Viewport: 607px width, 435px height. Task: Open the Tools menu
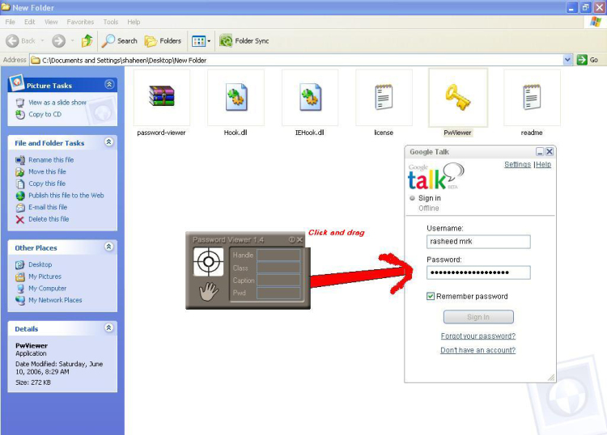point(111,22)
